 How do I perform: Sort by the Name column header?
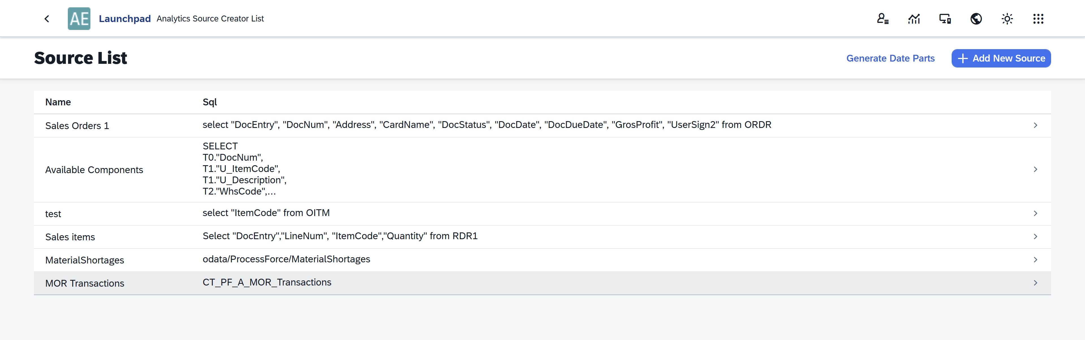click(x=58, y=102)
